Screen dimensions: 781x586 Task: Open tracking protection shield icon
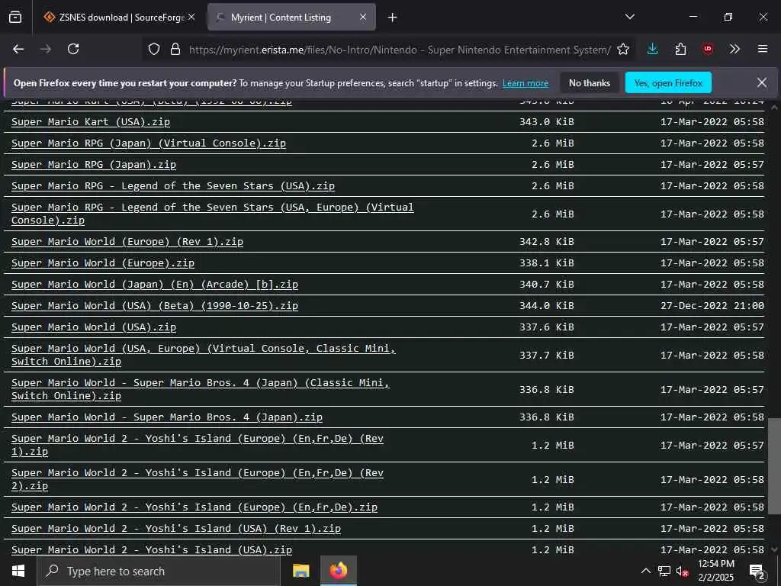[x=154, y=49]
